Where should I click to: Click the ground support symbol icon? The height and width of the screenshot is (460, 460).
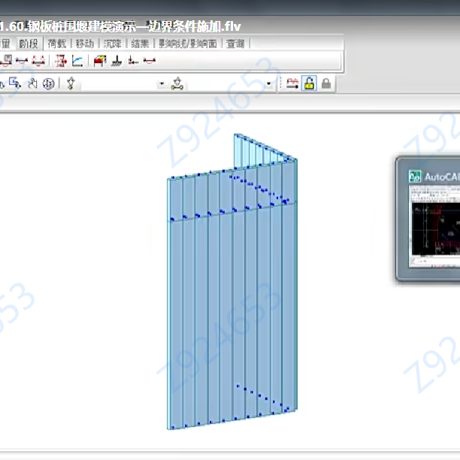117,61
